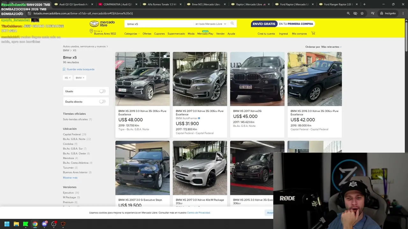Open the Brave browser taskbar icon
The height and width of the screenshot is (229, 408).
click(63, 224)
